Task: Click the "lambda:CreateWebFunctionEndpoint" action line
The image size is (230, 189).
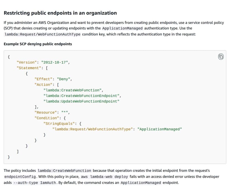Action: click(x=81, y=96)
